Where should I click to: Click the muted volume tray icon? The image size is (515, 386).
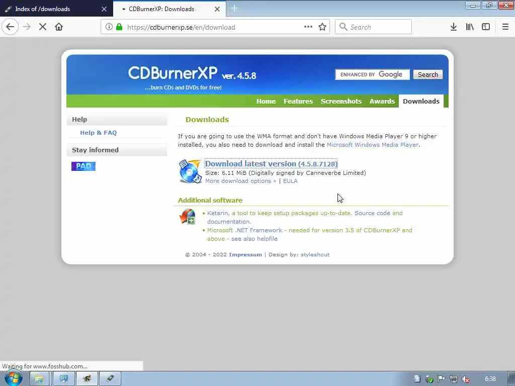coord(465,379)
